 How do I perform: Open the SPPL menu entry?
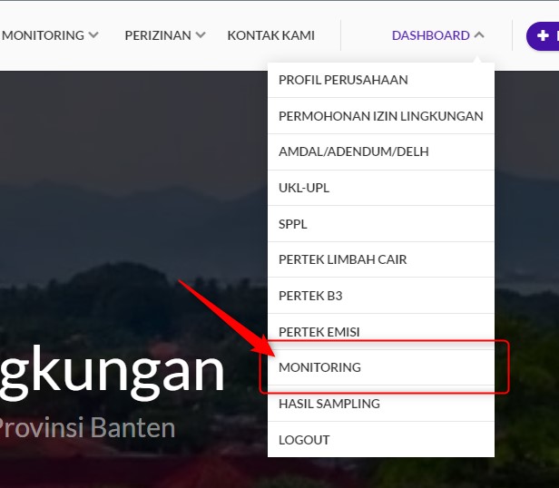[x=293, y=224]
